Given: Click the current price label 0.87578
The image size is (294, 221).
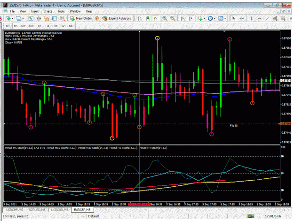Looking at the screenshot, I should (x=286, y=81).
